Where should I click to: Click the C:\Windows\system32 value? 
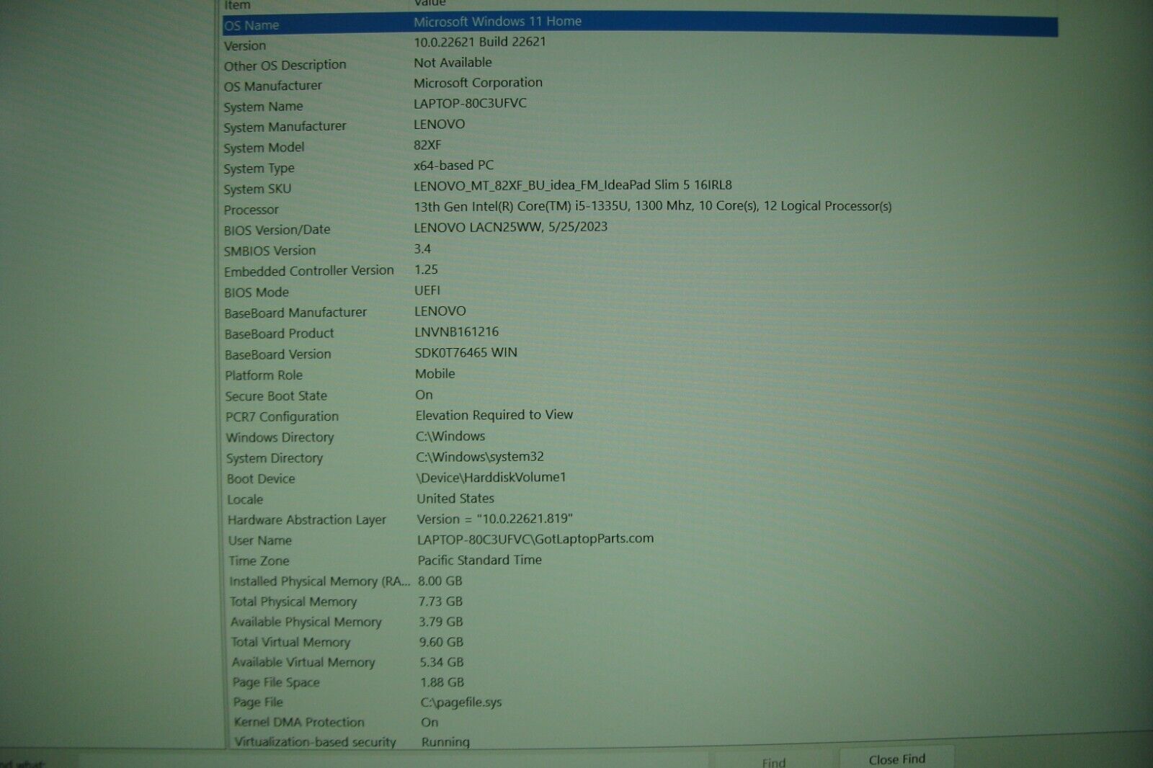pyautogui.click(x=480, y=457)
